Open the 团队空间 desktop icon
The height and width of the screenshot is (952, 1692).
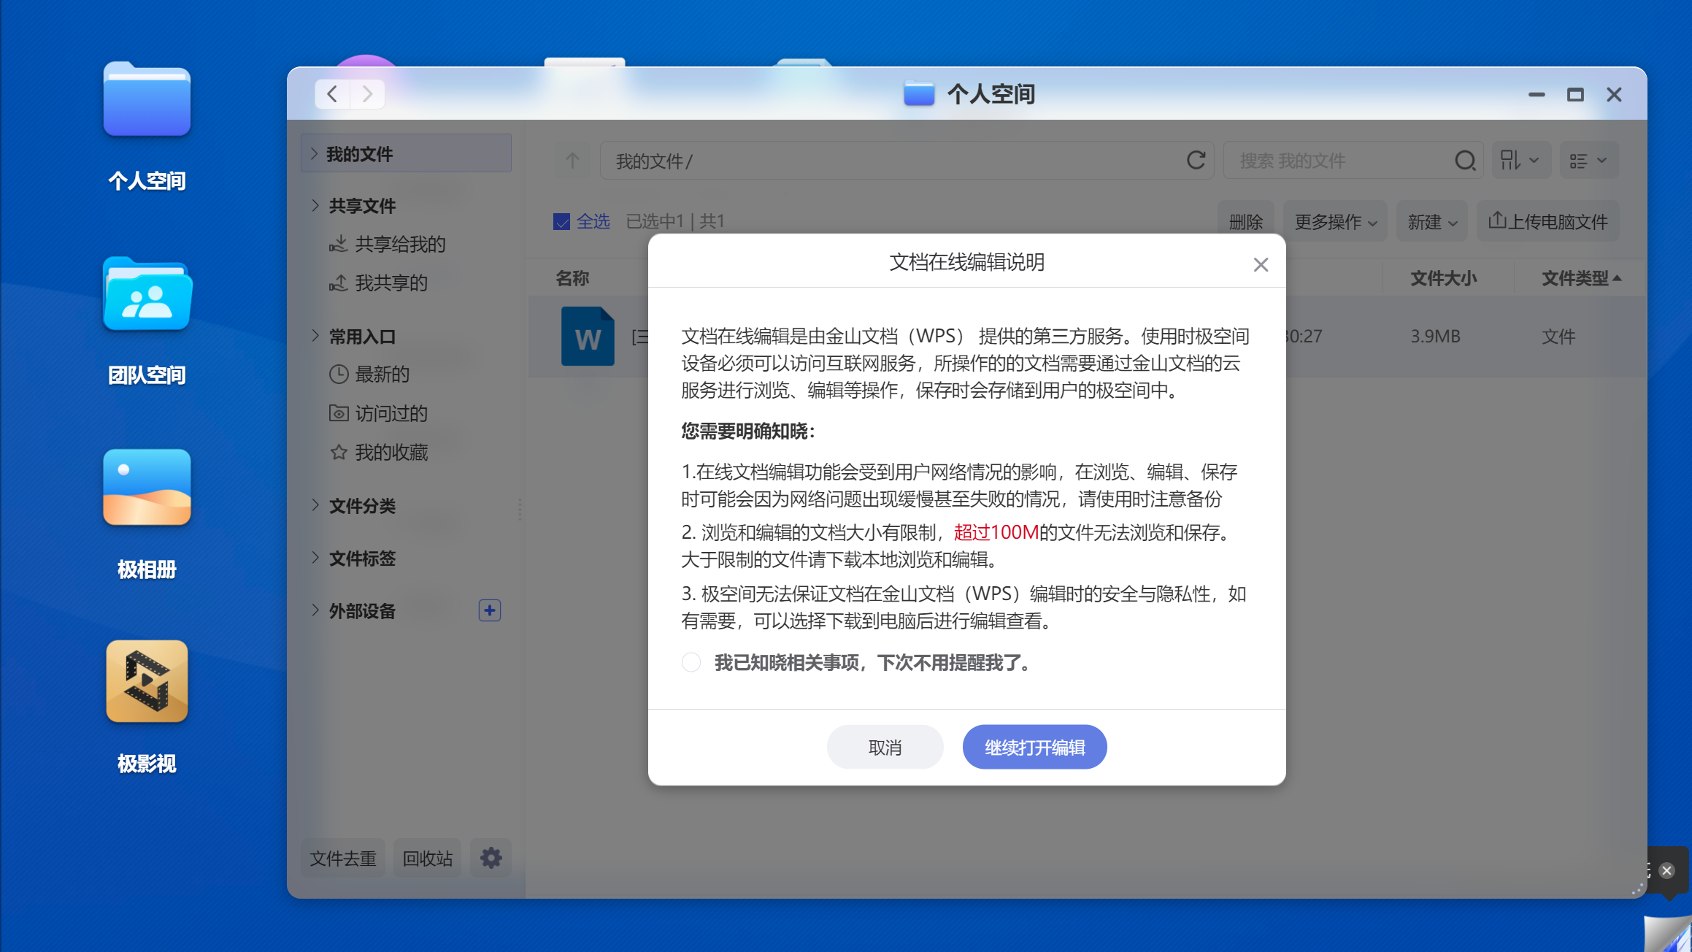(x=147, y=293)
